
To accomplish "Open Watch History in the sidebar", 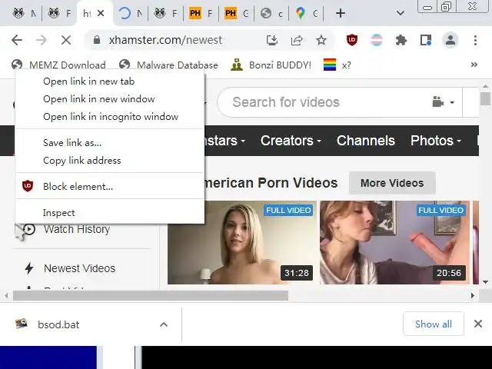I will (x=77, y=229).
